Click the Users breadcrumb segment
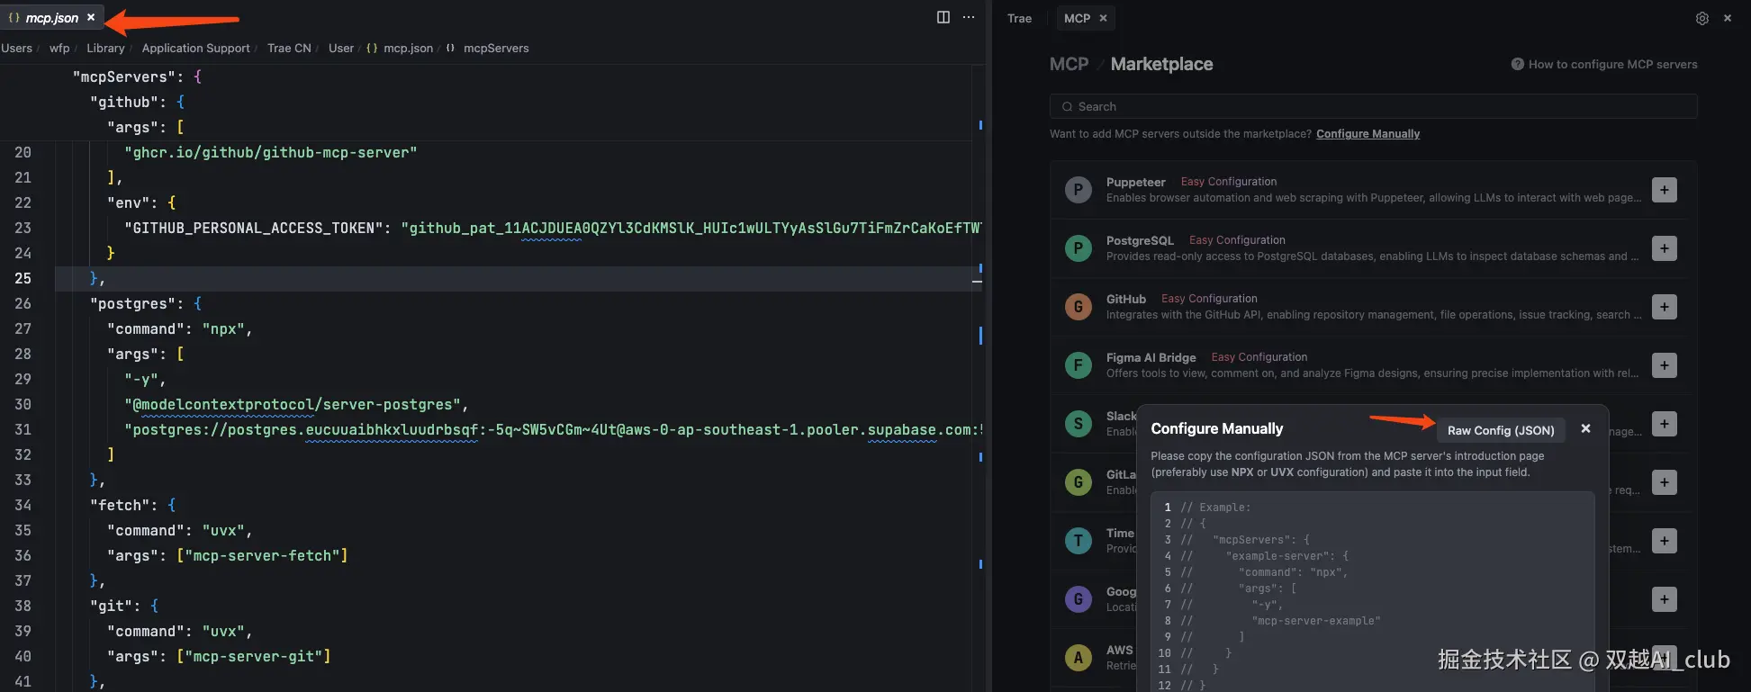Viewport: 1751px width, 692px height. (16, 48)
